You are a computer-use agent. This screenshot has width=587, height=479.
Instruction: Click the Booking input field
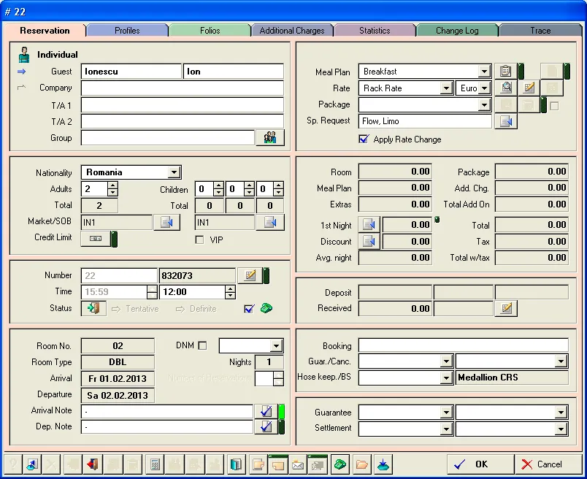[x=464, y=345]
